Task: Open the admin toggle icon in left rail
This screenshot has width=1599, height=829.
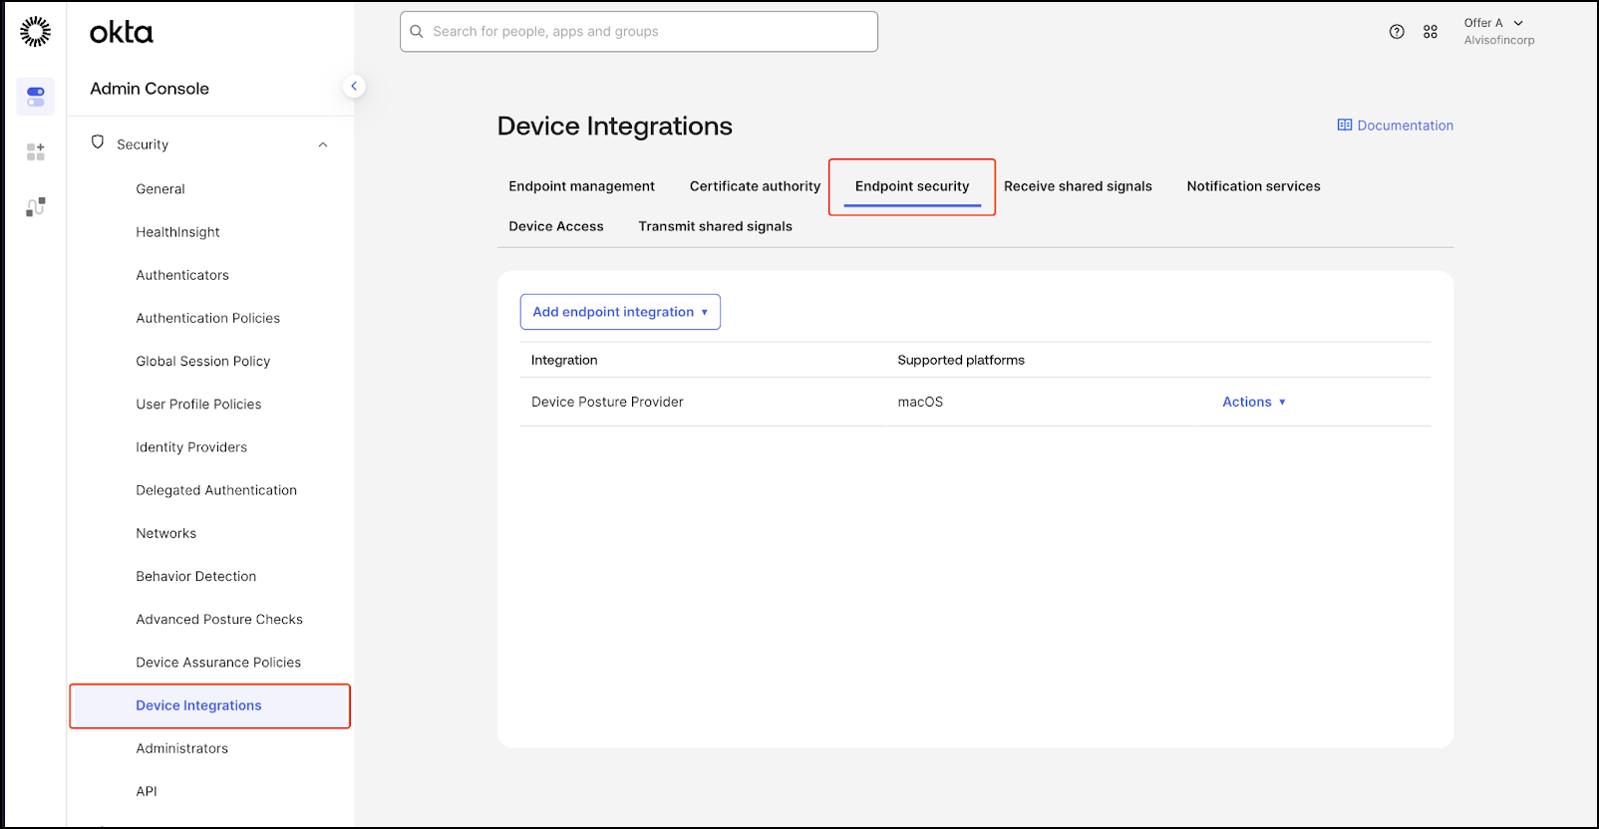Action: pos(36,97)
